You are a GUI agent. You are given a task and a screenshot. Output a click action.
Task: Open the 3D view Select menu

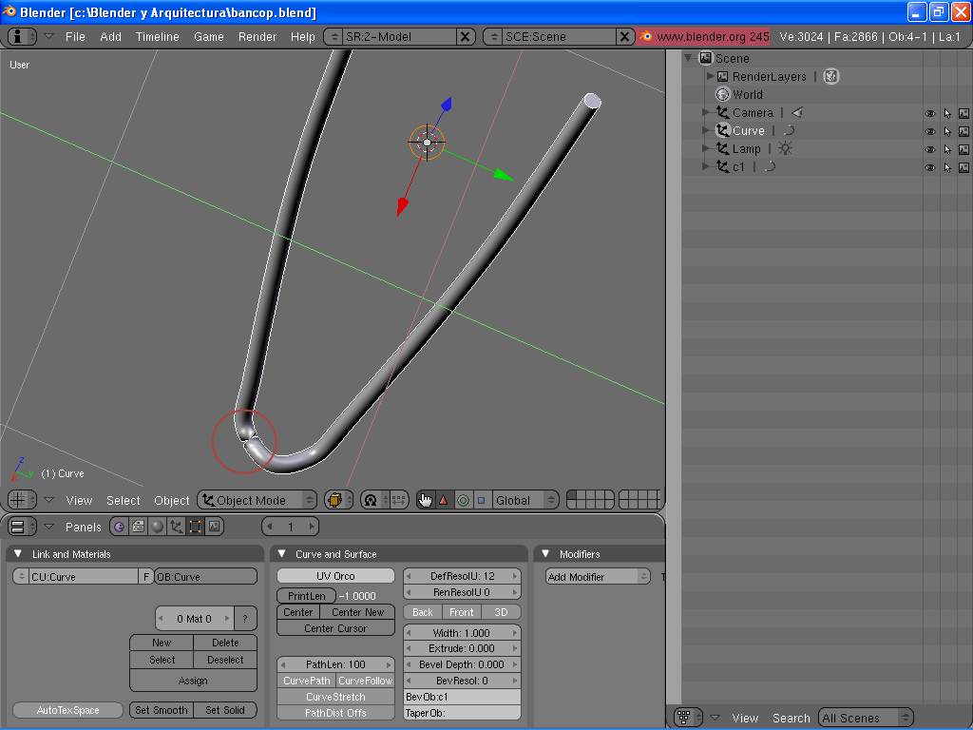point(123,500)
